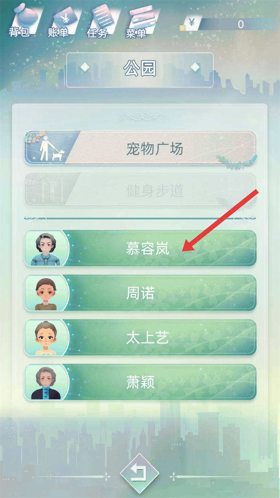This screenshot has width=280, height=498.
Task: Choose the character 周诺
Action: pyautogui.click(x=140, y=293)
